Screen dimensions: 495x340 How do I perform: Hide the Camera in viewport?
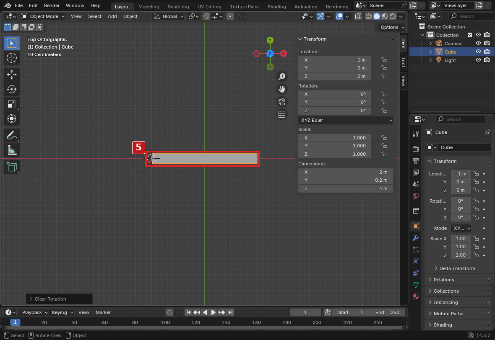479,44
